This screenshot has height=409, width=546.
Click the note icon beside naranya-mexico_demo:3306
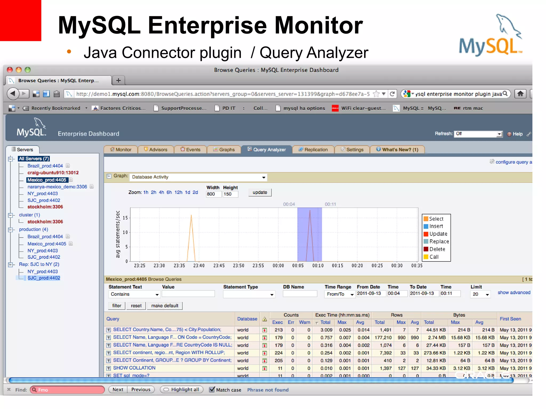(x=92, y=186)
